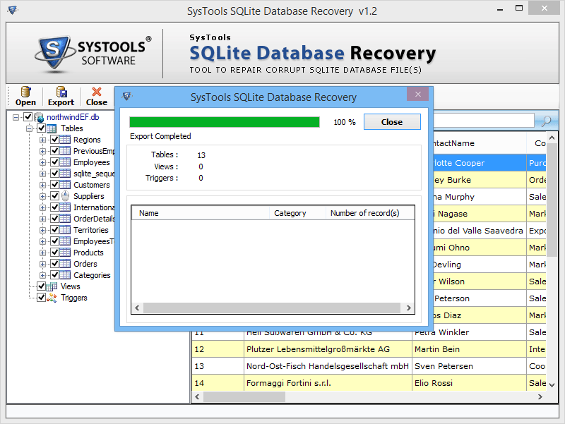
Task: Click the dialog list horizontal scrollbar track
Action: pyautogui.click(x=272, y=308)
